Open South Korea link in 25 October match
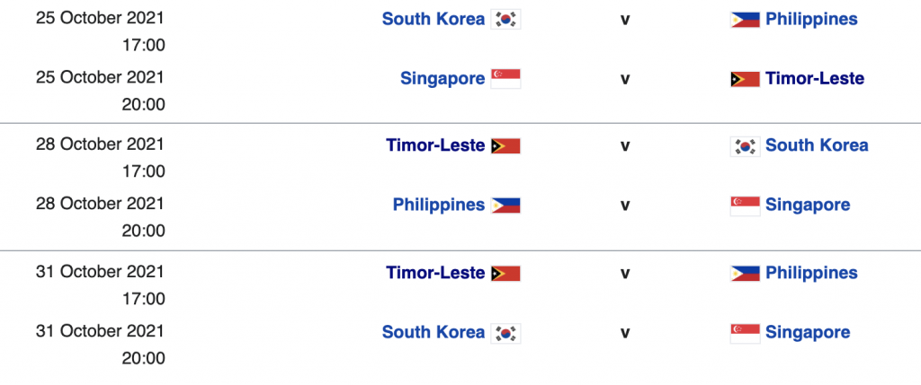 434,19
